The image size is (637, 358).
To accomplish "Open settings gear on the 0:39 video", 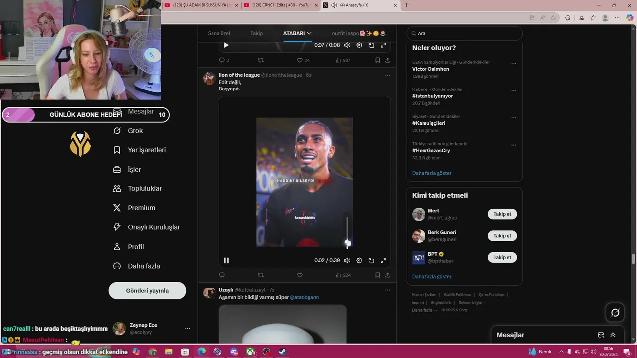I will pos(359,260).
